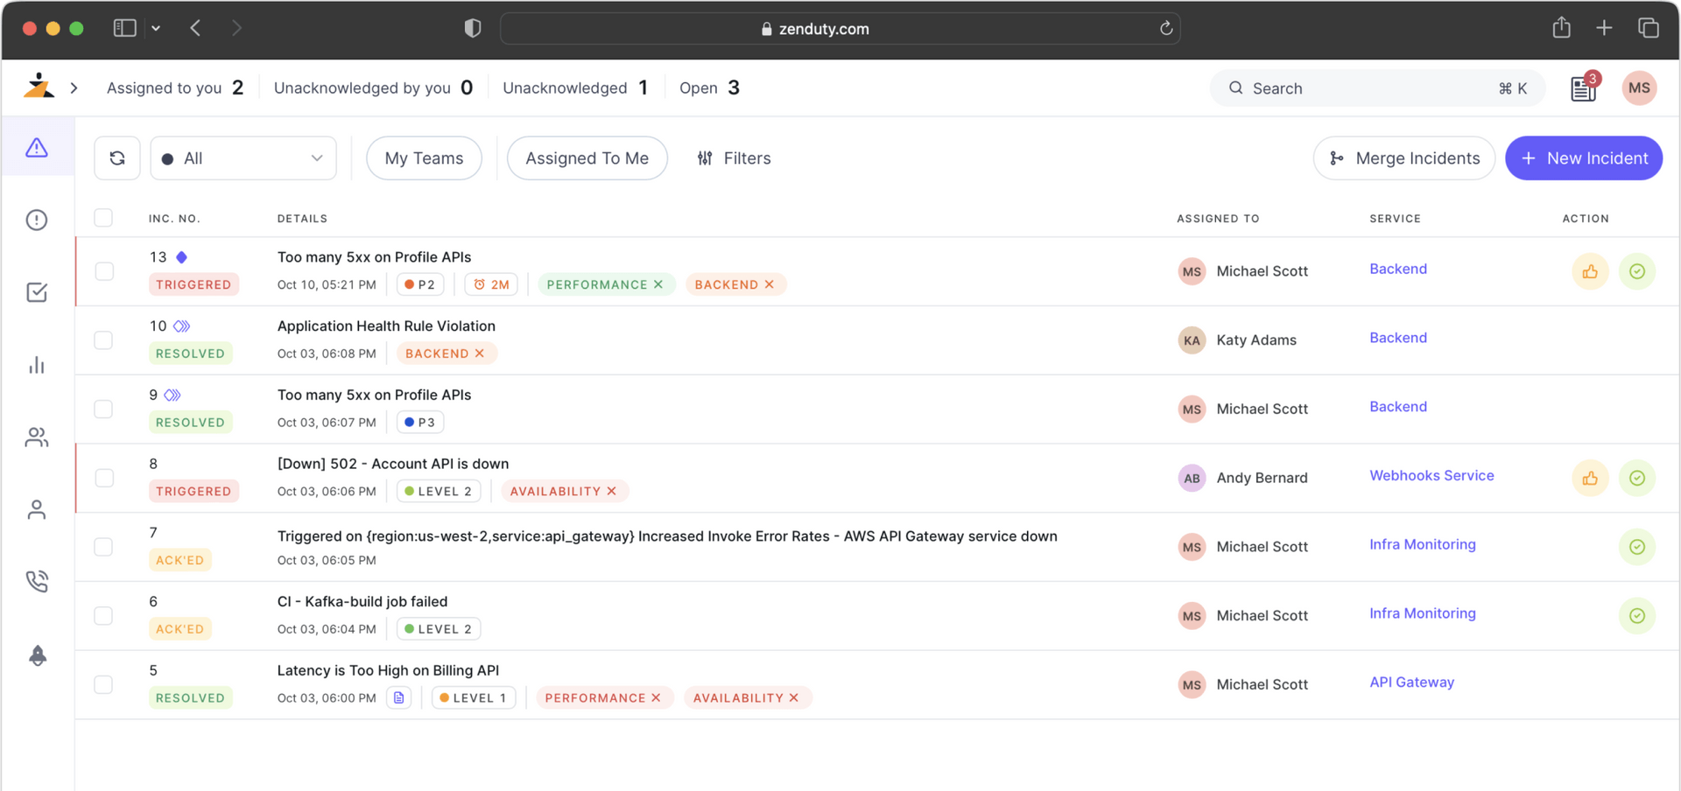Check the box beside incident 5
Viewport: 1681px width, 791px height.
tap(103, 684)
